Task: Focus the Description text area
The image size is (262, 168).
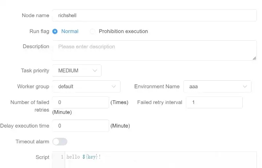Action: pyautogui.click(x=155, y=50)
